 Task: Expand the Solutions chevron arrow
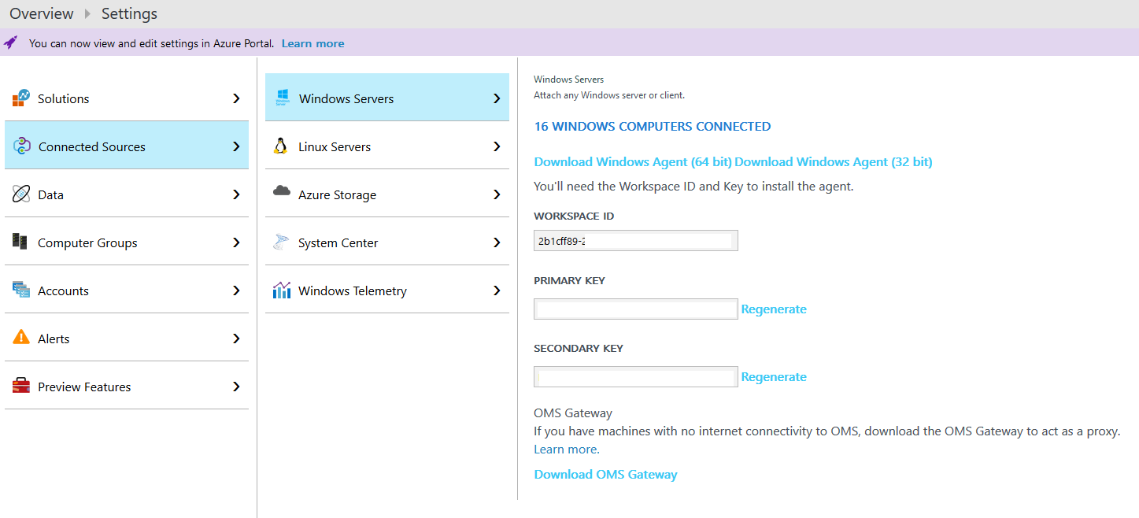(x=236, y=98)
